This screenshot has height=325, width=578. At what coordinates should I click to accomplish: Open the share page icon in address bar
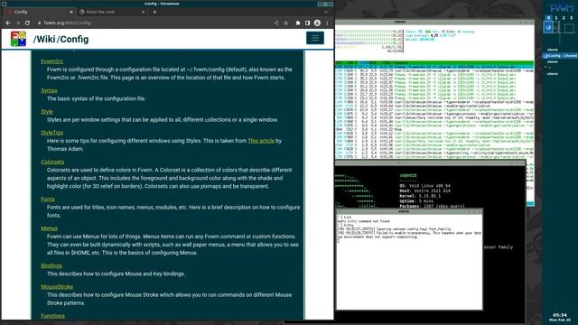click(276, 23)
